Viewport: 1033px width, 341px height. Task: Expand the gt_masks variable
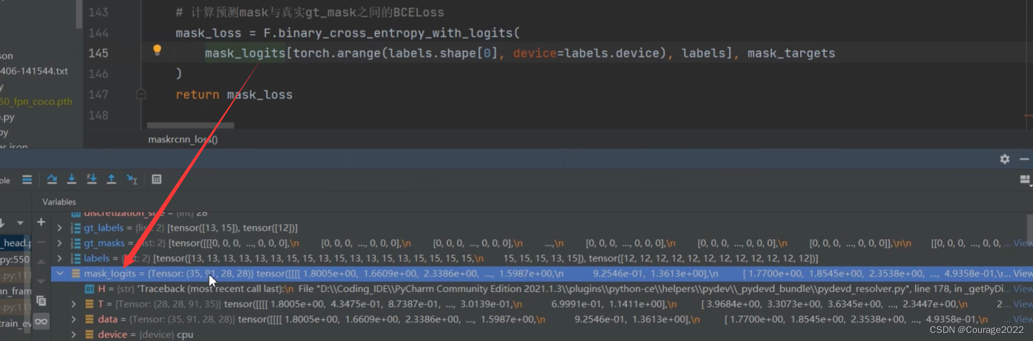tap(60, 243)
